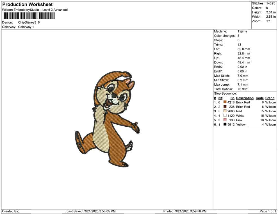Click the 'Colorway 1' value

point(26,27)
